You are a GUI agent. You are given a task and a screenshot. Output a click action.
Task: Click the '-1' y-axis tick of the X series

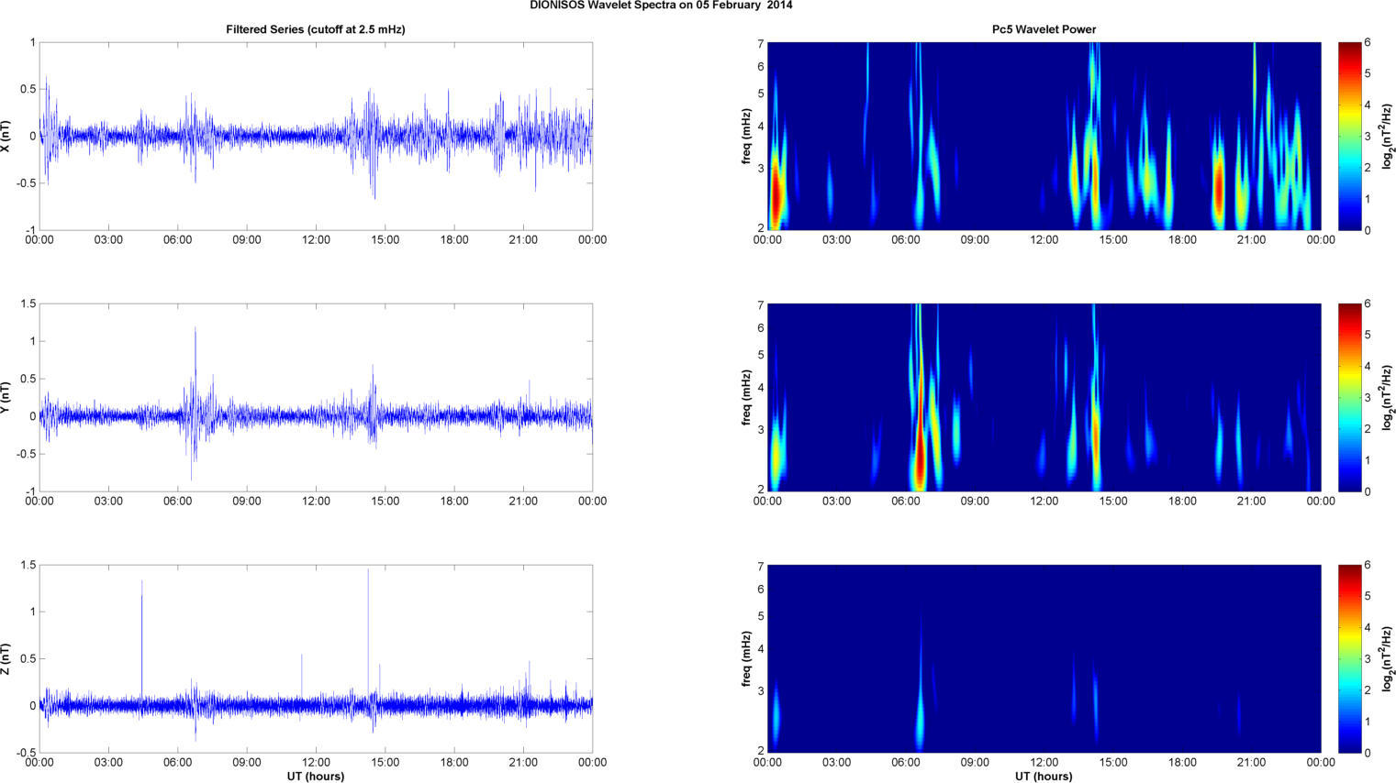point(31,230)
